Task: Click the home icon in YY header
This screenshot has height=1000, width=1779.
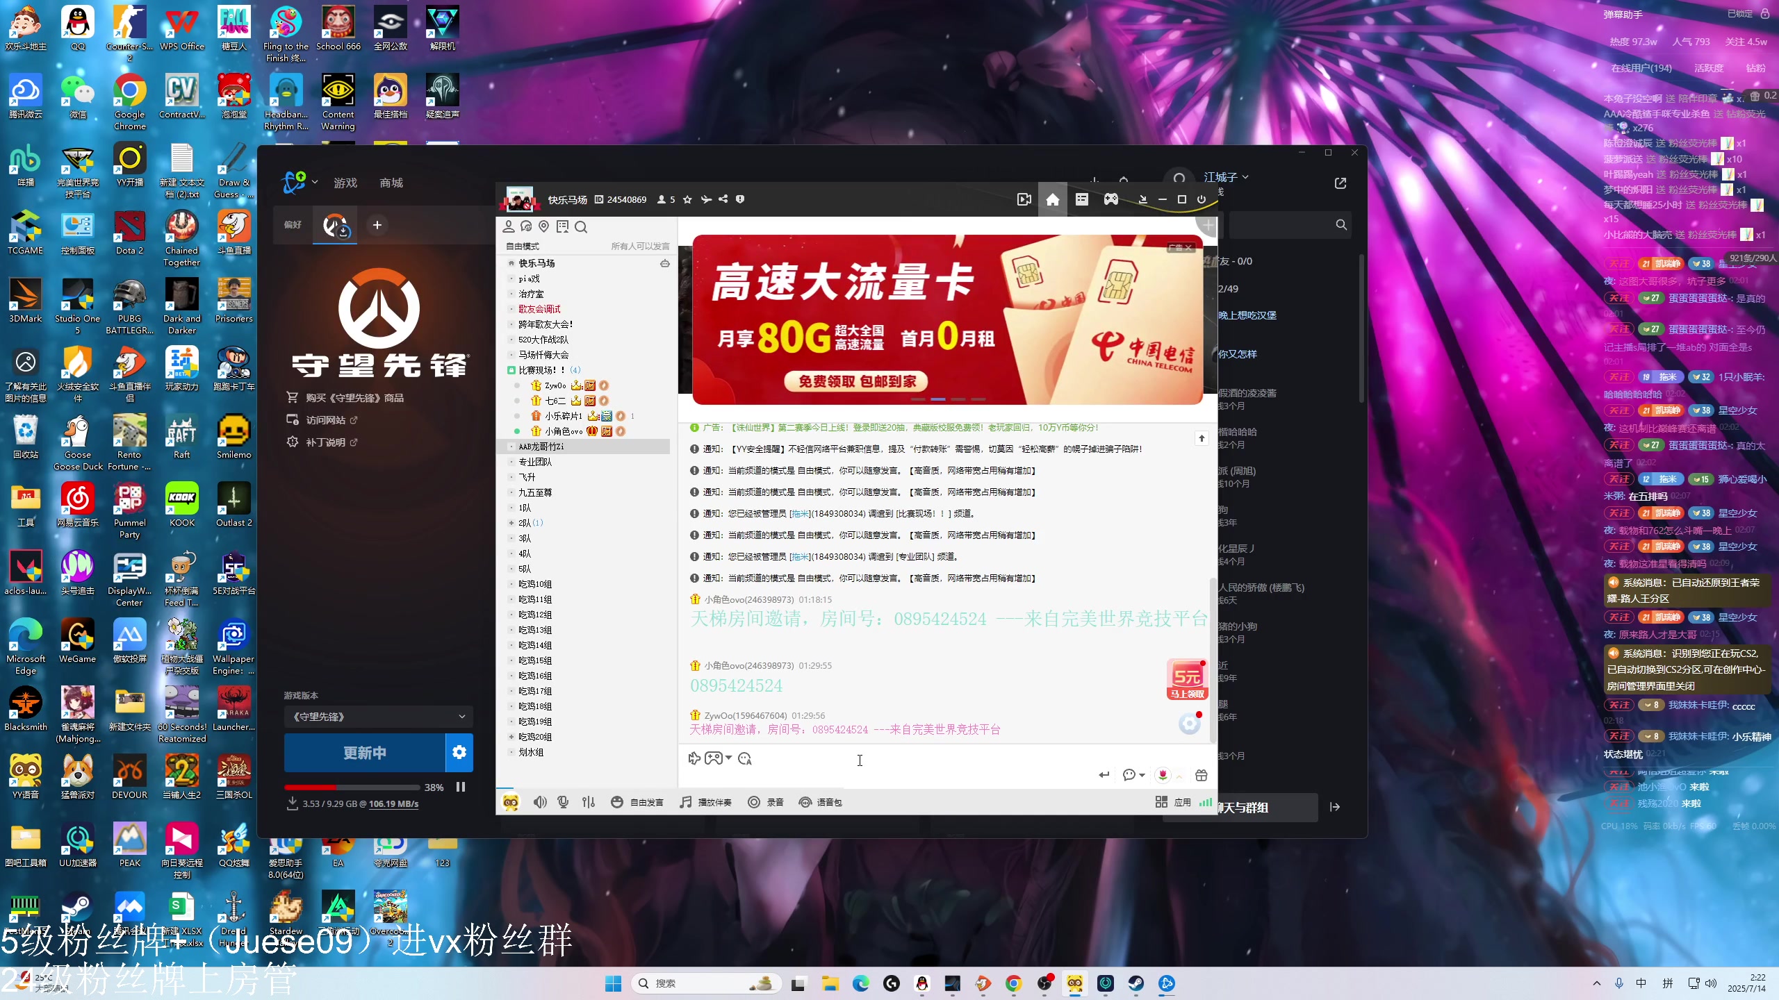Action: pyautogui.click(x=1053, y=199)
